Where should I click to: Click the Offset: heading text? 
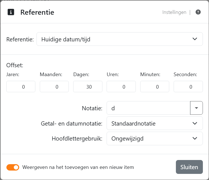coord(15,65)
